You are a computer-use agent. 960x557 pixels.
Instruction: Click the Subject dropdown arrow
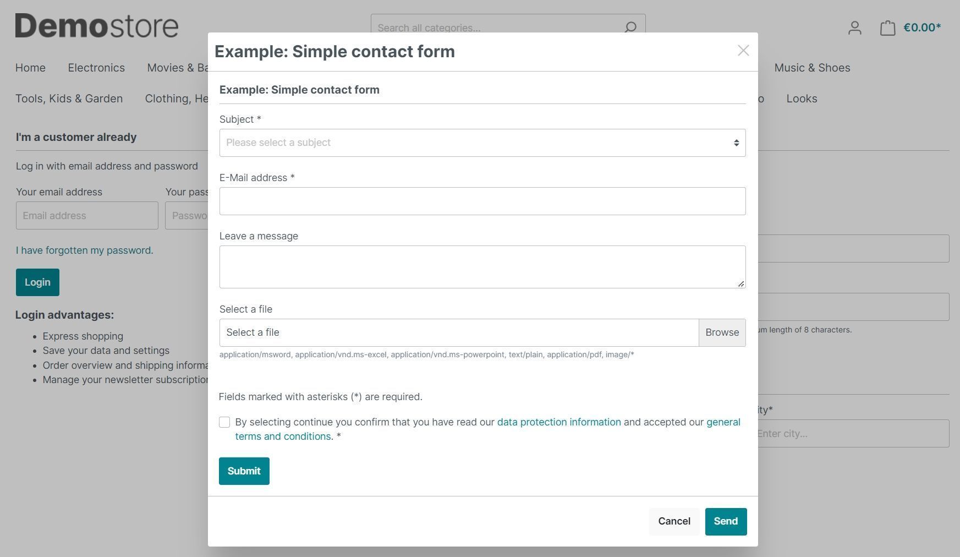[736, 143]
